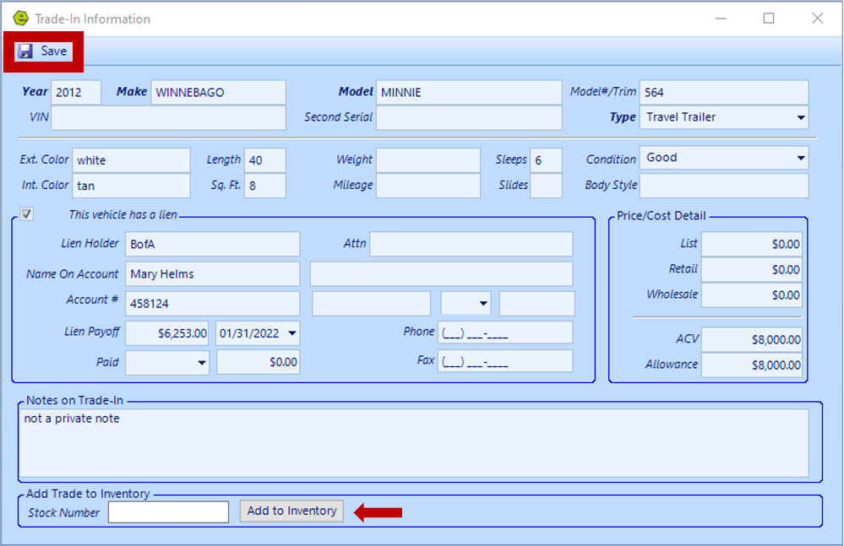
Task: Click the empty field right of the small lien dropdown
Action: (537, 304)
